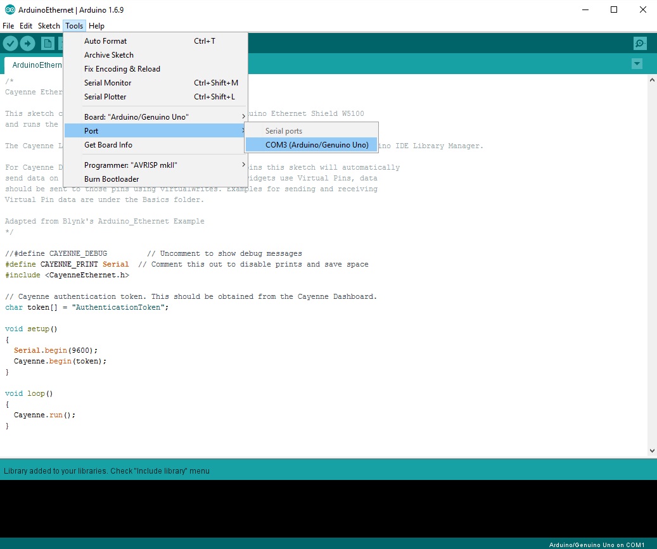This screenshot has height=549, width=657.
Task: Choose Auto Format from Tools menu
Action: click(155, 41)
